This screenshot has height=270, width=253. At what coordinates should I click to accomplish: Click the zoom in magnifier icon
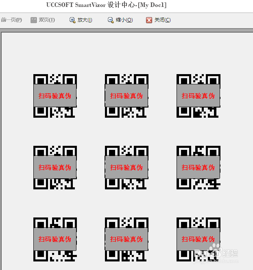pos(72,20)
